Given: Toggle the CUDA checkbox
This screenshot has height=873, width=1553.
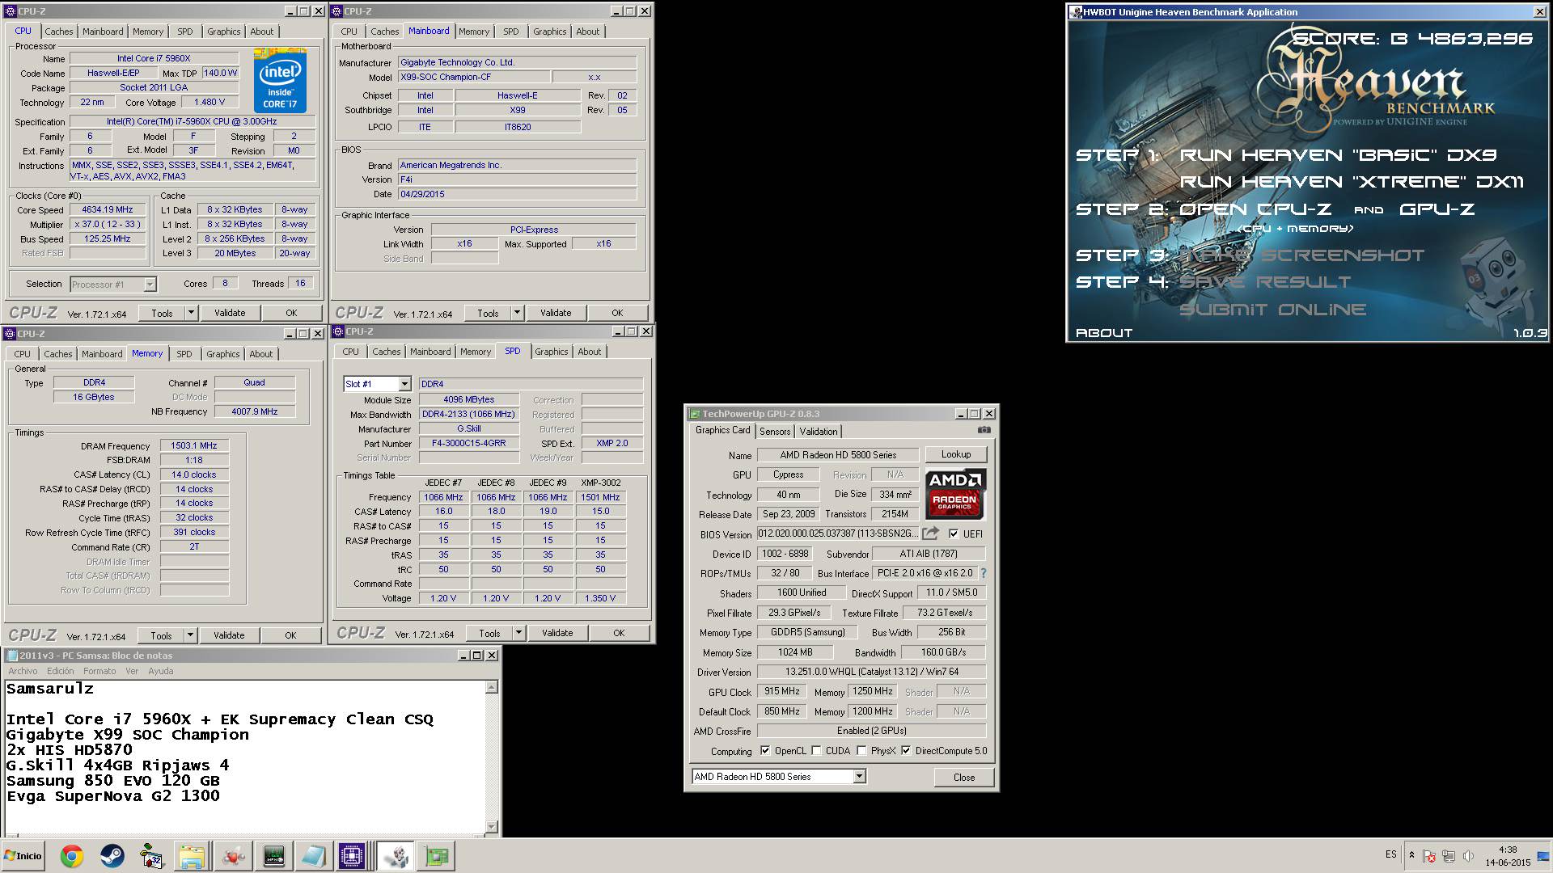Looking at the screenshot, I should click(x=816, y=751).
